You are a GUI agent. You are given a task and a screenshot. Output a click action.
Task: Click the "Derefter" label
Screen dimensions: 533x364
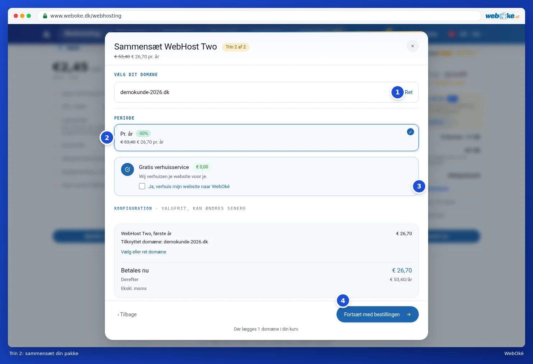(130, 280)
